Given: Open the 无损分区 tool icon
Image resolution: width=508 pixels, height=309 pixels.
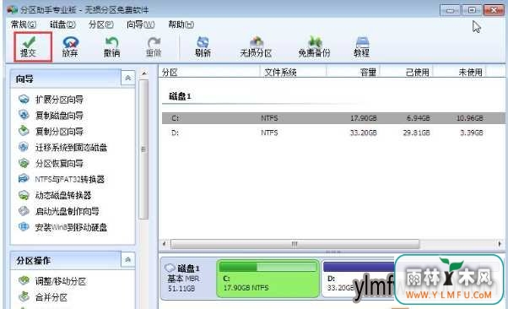Looking at the screenshot, I should coord(256,46).
